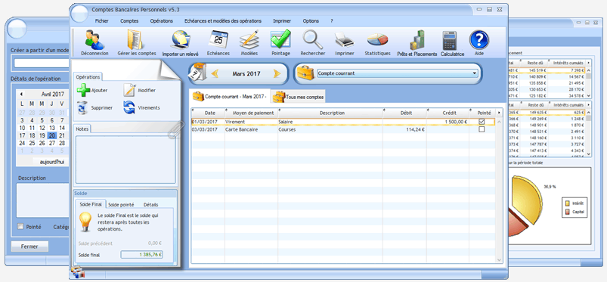Image resolution: width=607 pixels, height=282 pixels.
Task: Open the Fichier menu
Action: tap(101, 21)
